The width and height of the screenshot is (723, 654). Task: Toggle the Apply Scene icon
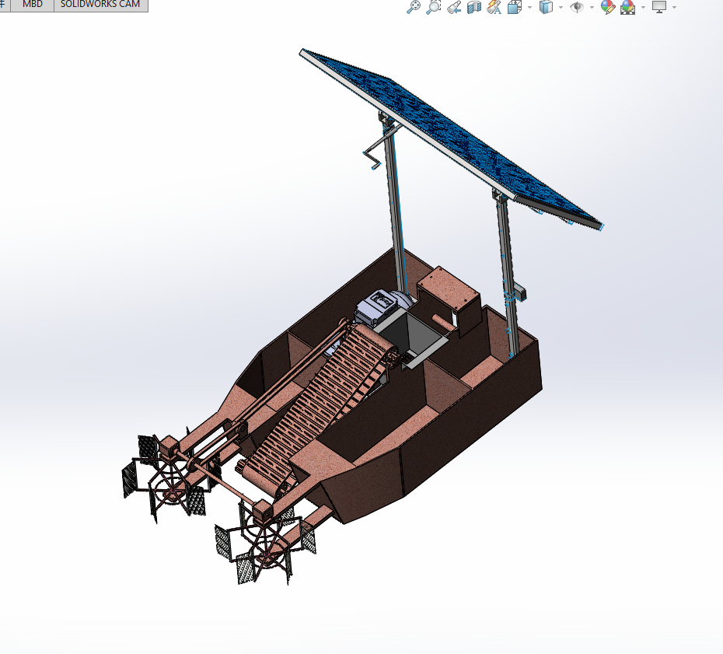pos(627,7)
